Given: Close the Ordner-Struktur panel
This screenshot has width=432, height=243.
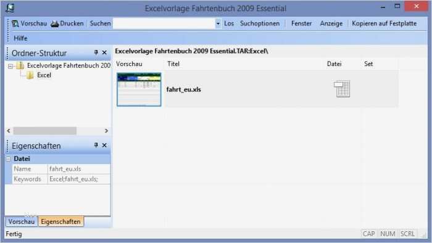Looking at the screenshot, I should tap(104, 52).
